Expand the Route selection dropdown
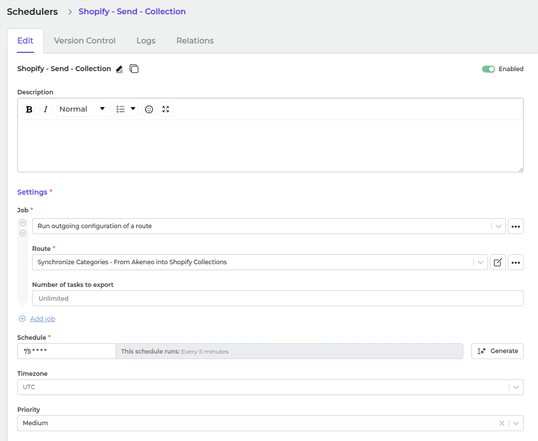The image size is (538, 441). click(x=480, y=262)
